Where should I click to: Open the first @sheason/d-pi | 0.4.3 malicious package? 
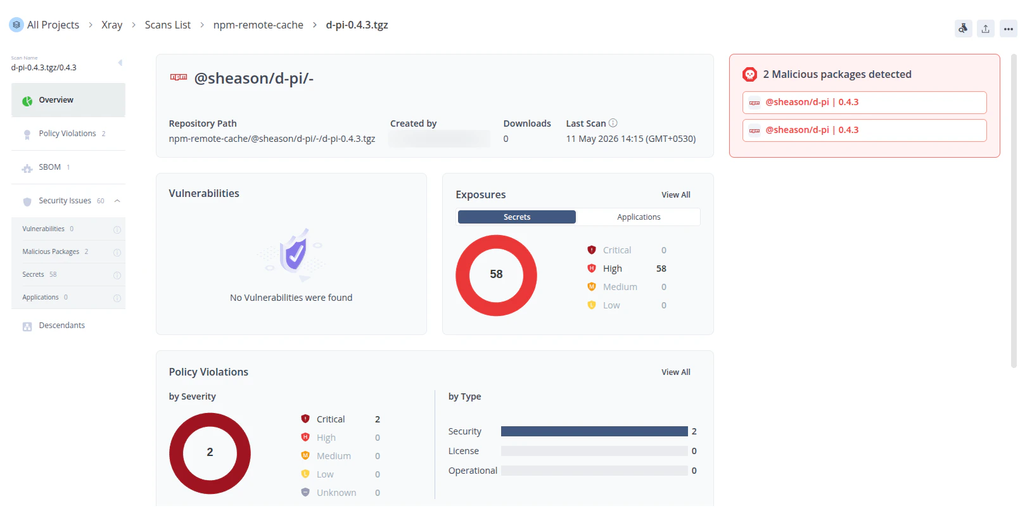pos(865,103)
